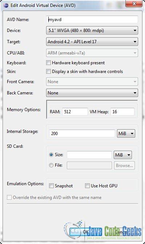Click the SD Card Size input field
The width and height of the screenshot is (145, 244).
coord(89,155)
